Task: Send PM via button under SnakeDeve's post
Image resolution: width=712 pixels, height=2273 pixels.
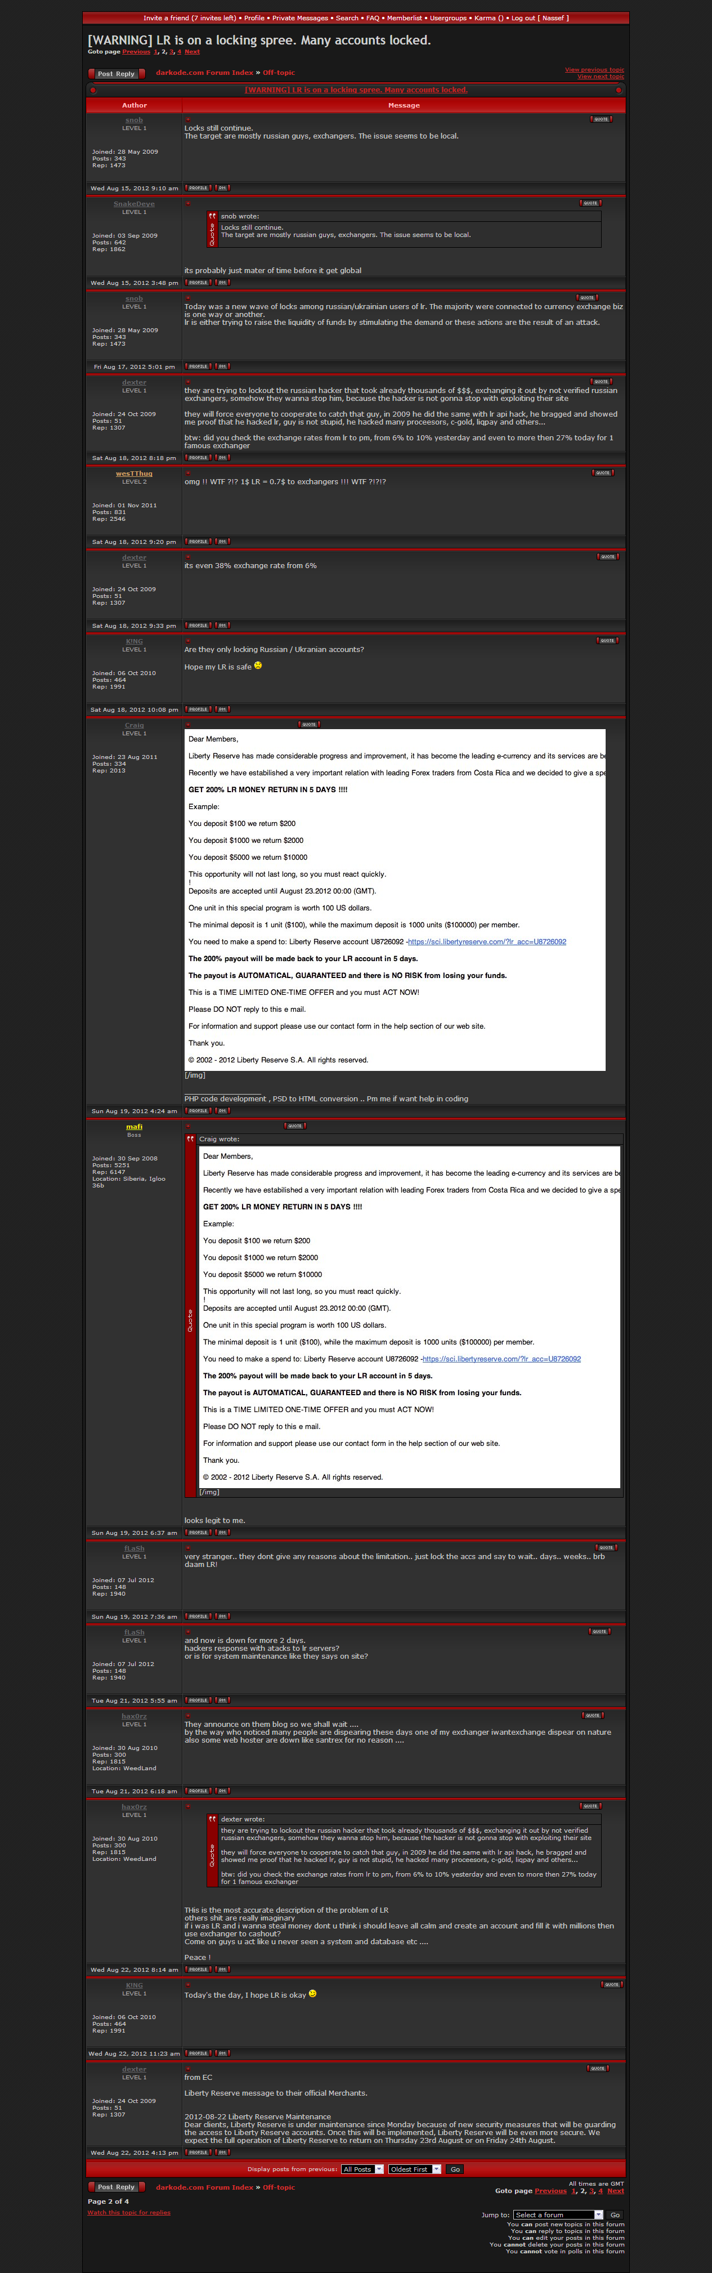Action: [222, 283]
